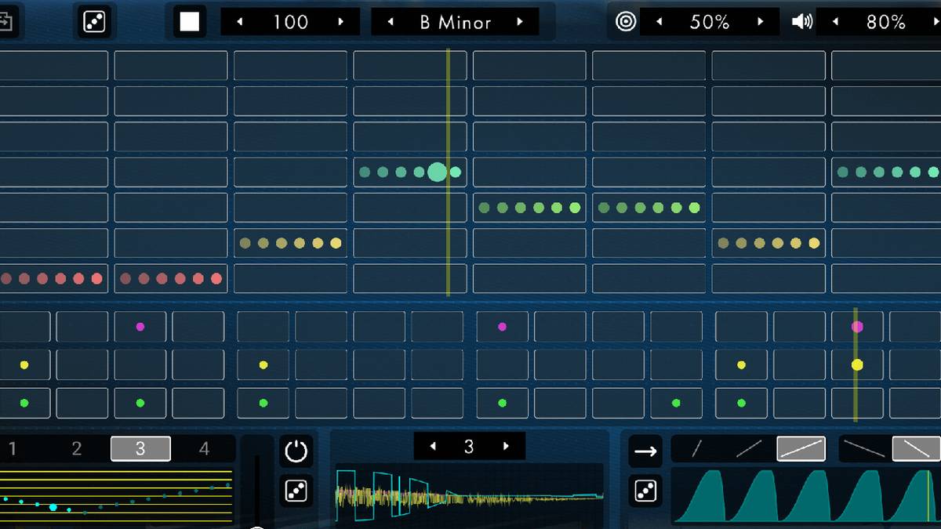The height and width of the screenshot is (529, 941).
Task: Click the right arrow next to the sample number 3
Action: pos(507,447)
